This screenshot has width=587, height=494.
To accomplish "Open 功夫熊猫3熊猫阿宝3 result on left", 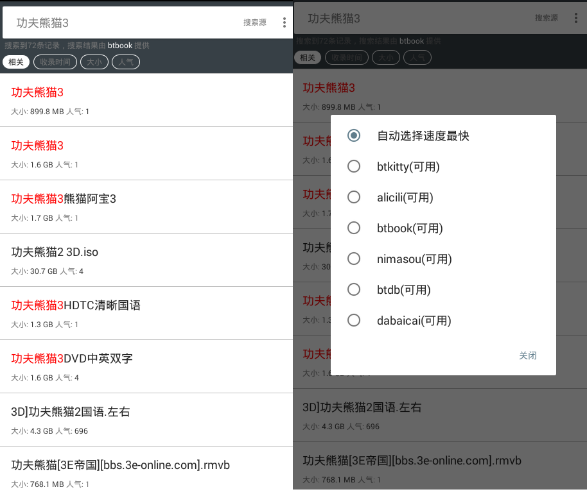I will [146, 207].
